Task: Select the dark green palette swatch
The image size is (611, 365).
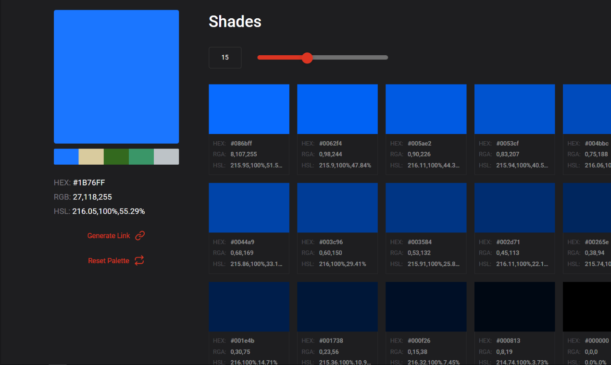Action: [116, 157]
